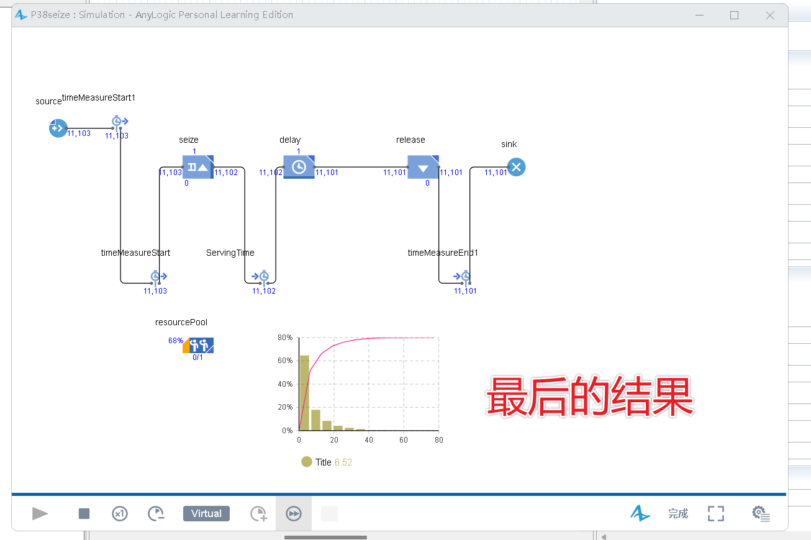
Task: Click the Virtual time mode button
Action: pyautogui.click(x=206, y=513)
